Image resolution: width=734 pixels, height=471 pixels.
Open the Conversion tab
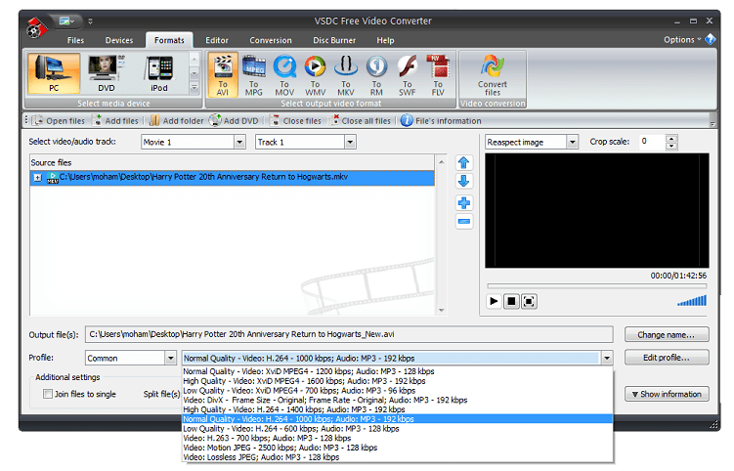pos(271,40)
